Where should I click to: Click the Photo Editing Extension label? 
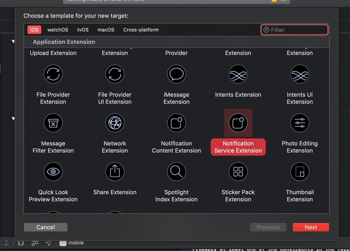[x=299, y=147]
